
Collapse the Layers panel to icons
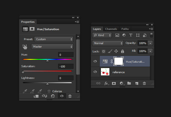coord(147,25)
